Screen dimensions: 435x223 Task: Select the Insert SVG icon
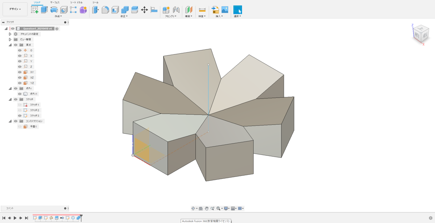tap(215, 10)
